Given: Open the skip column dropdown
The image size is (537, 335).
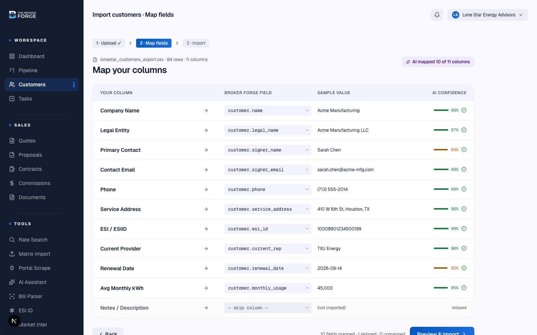Looking at the screenshot, I should [x=268, y=308].
